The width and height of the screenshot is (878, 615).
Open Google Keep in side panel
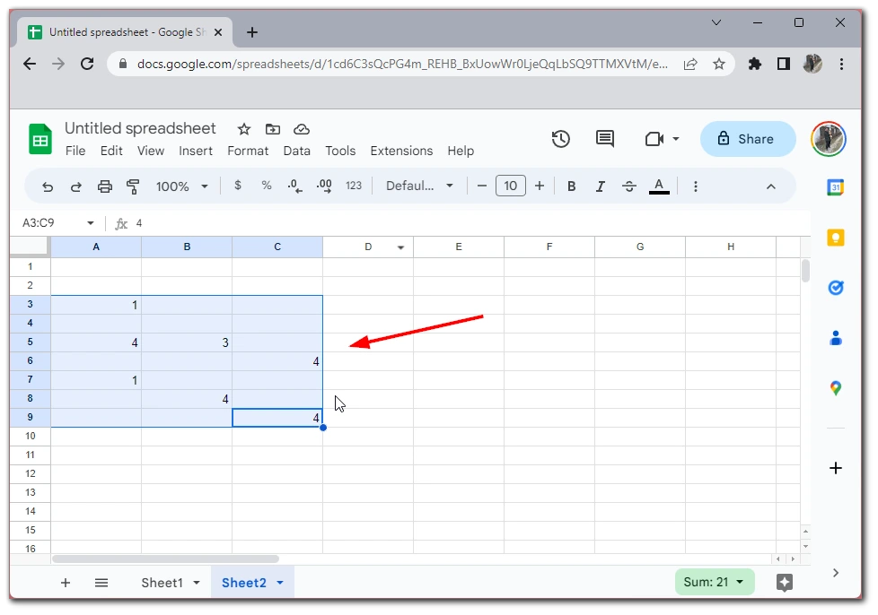pyautogui.click(x=836, y=238)
